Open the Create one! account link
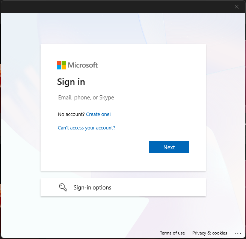The width and height of the screenshot is (246, 239). pos(98,114)
